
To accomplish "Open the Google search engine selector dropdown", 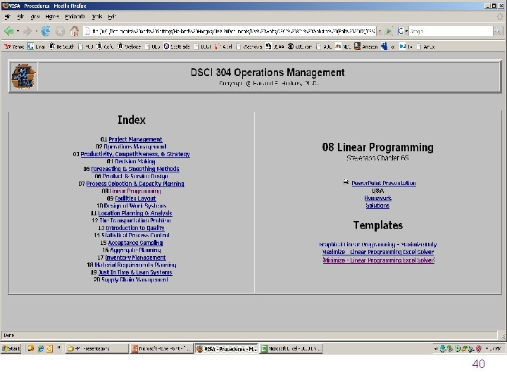I will 402,31.
